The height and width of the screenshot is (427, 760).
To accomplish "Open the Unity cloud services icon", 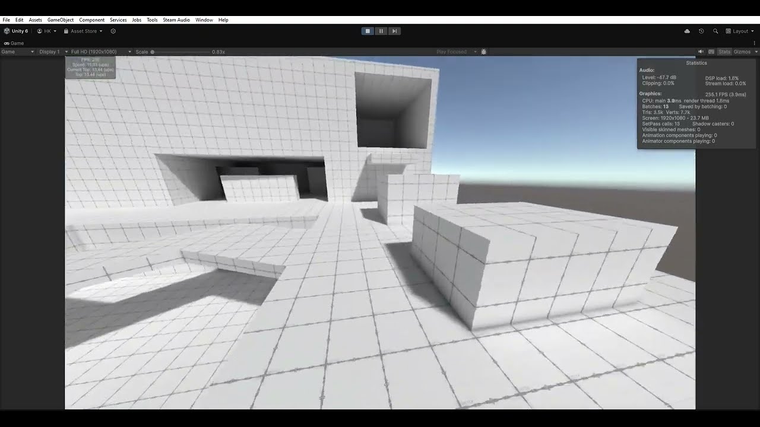I will (x=687, y=31).
